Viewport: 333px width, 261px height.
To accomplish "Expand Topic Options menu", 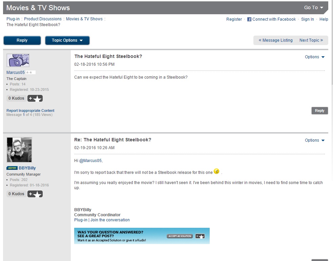I will (x=67, y=40).
